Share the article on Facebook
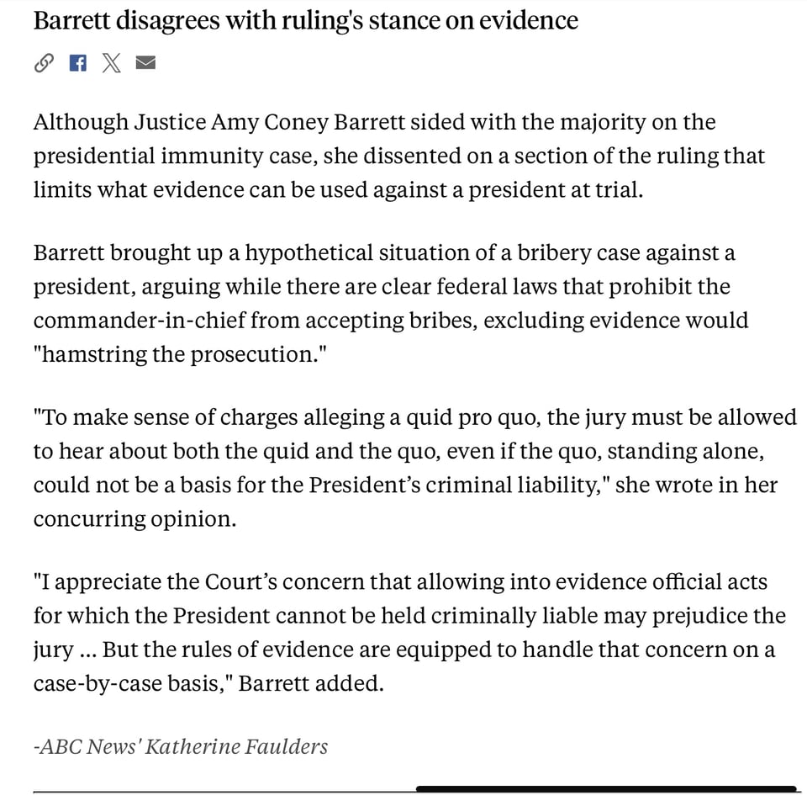 (x=77, y=63)
